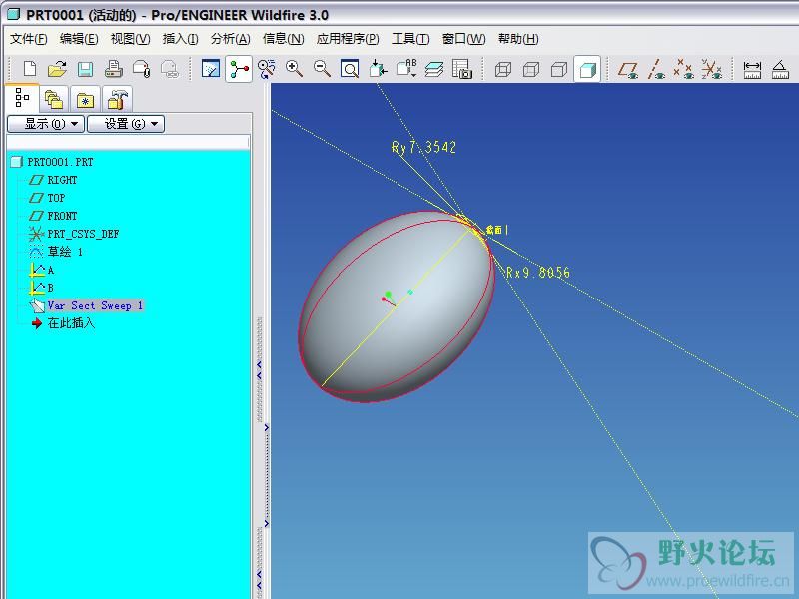Switch display to shading
Viewport: 799px width, 599px height.
pyautogui.click(x=587, y=68)
